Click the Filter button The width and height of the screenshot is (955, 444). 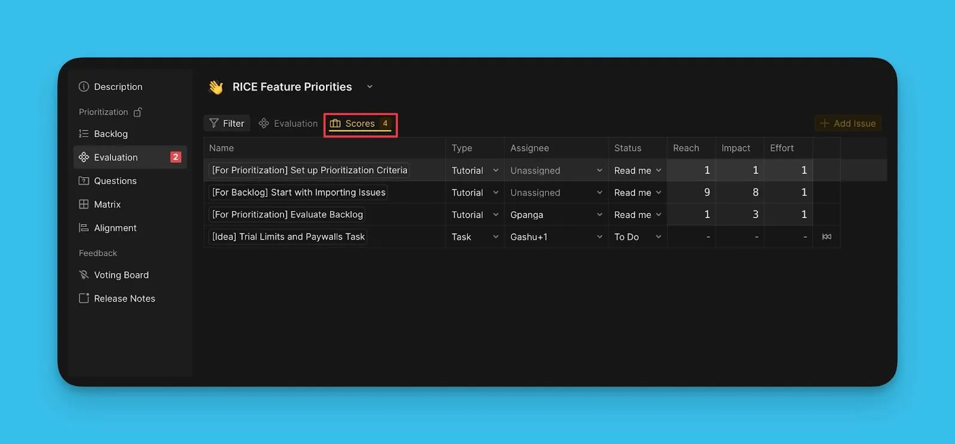point(227,124)
